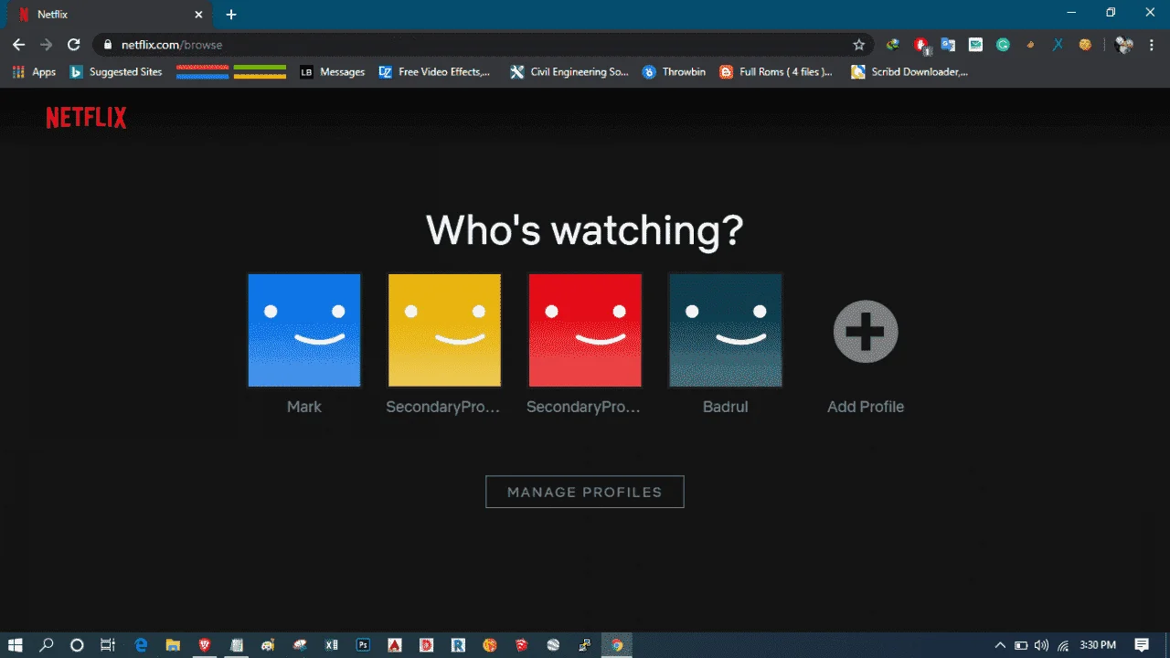Open the Messages bookmark
Viewport: 1170px width, 658px height.
332,72
